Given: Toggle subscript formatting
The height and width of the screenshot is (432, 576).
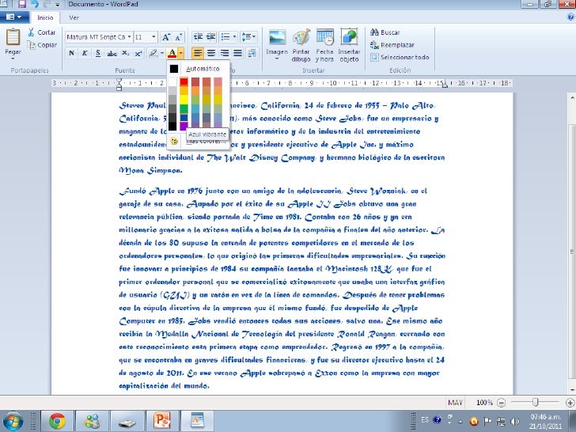Looking at the screenshot, I should (126, 54).
